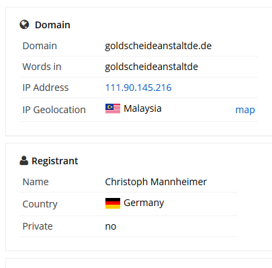Open the IP address 111.90.145.216 link

coord(138,88)
